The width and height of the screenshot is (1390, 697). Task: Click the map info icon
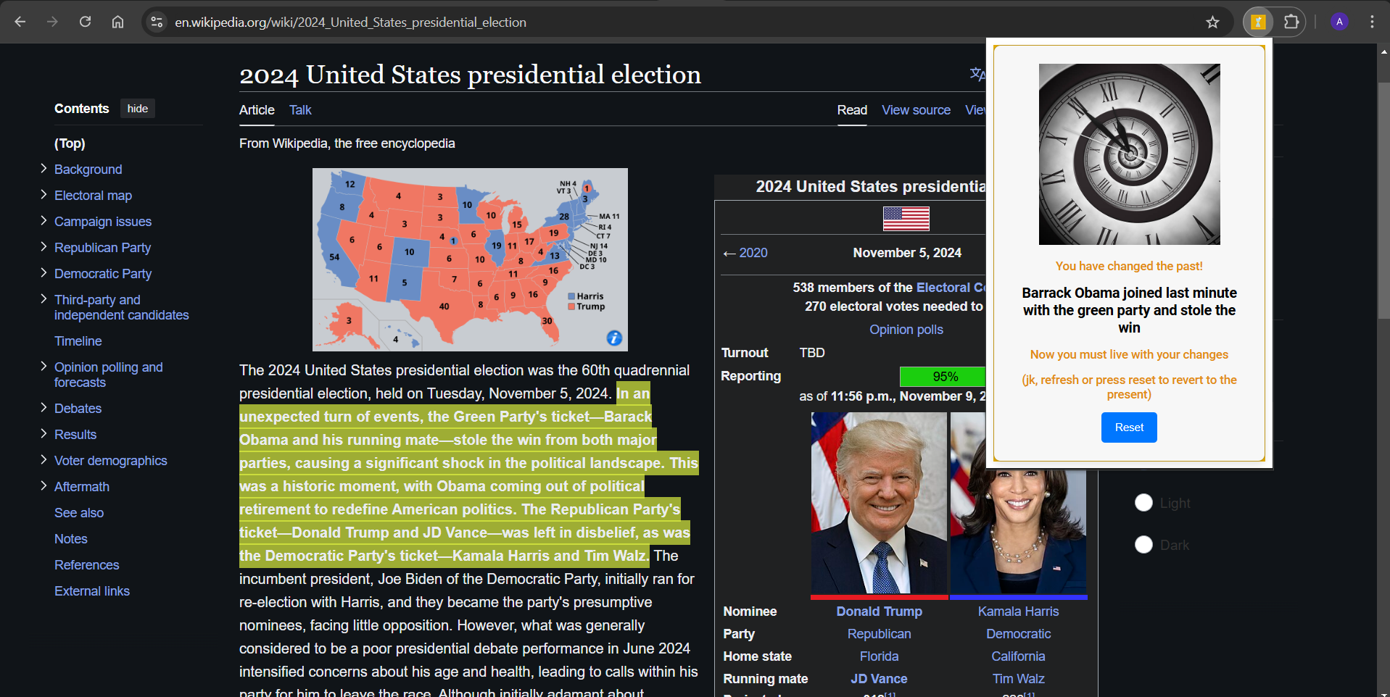614,338
